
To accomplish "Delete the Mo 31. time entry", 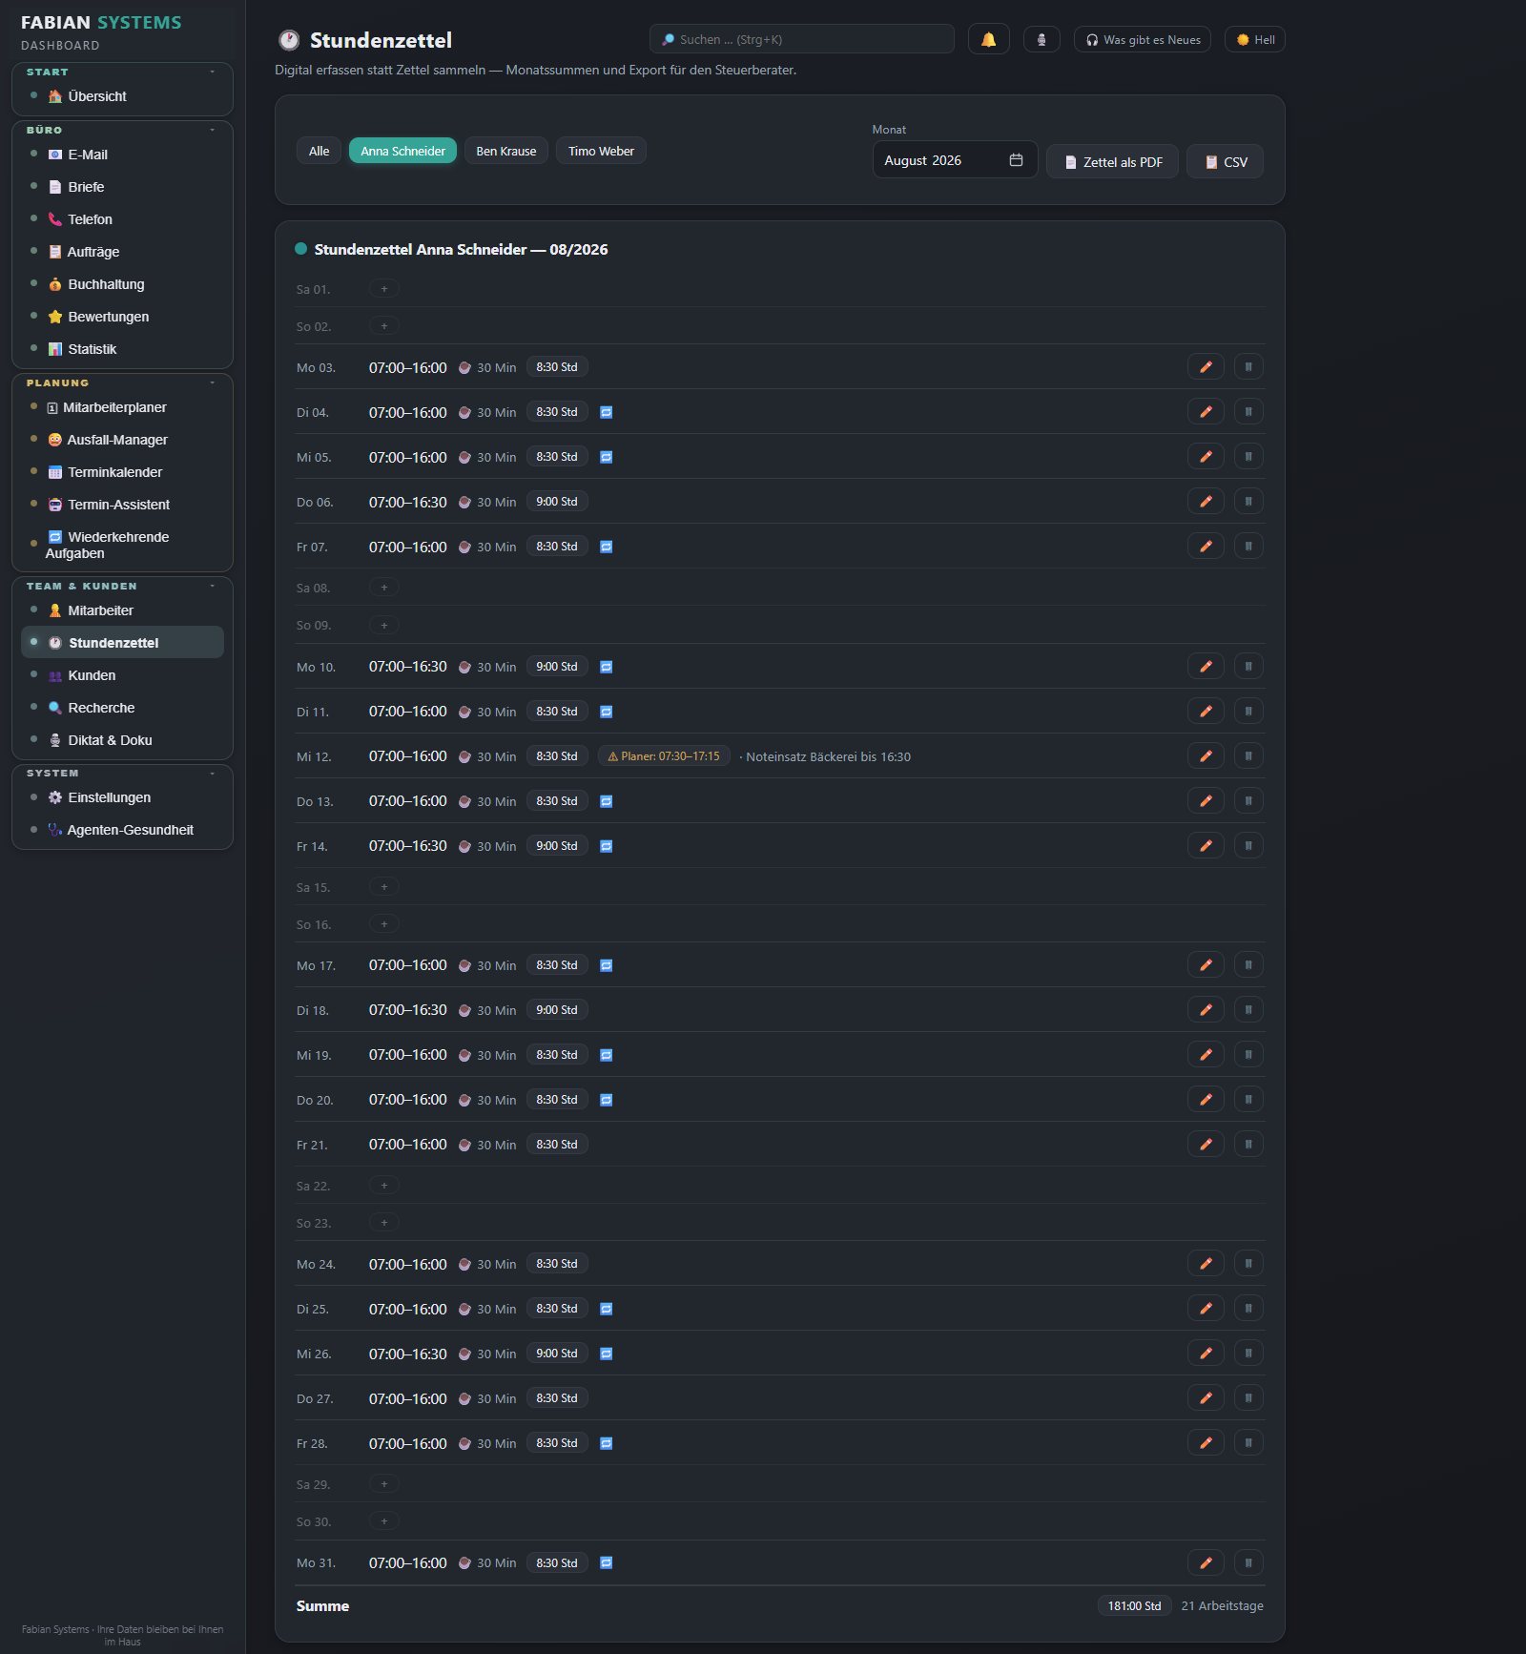I will coord(1248,1562).
